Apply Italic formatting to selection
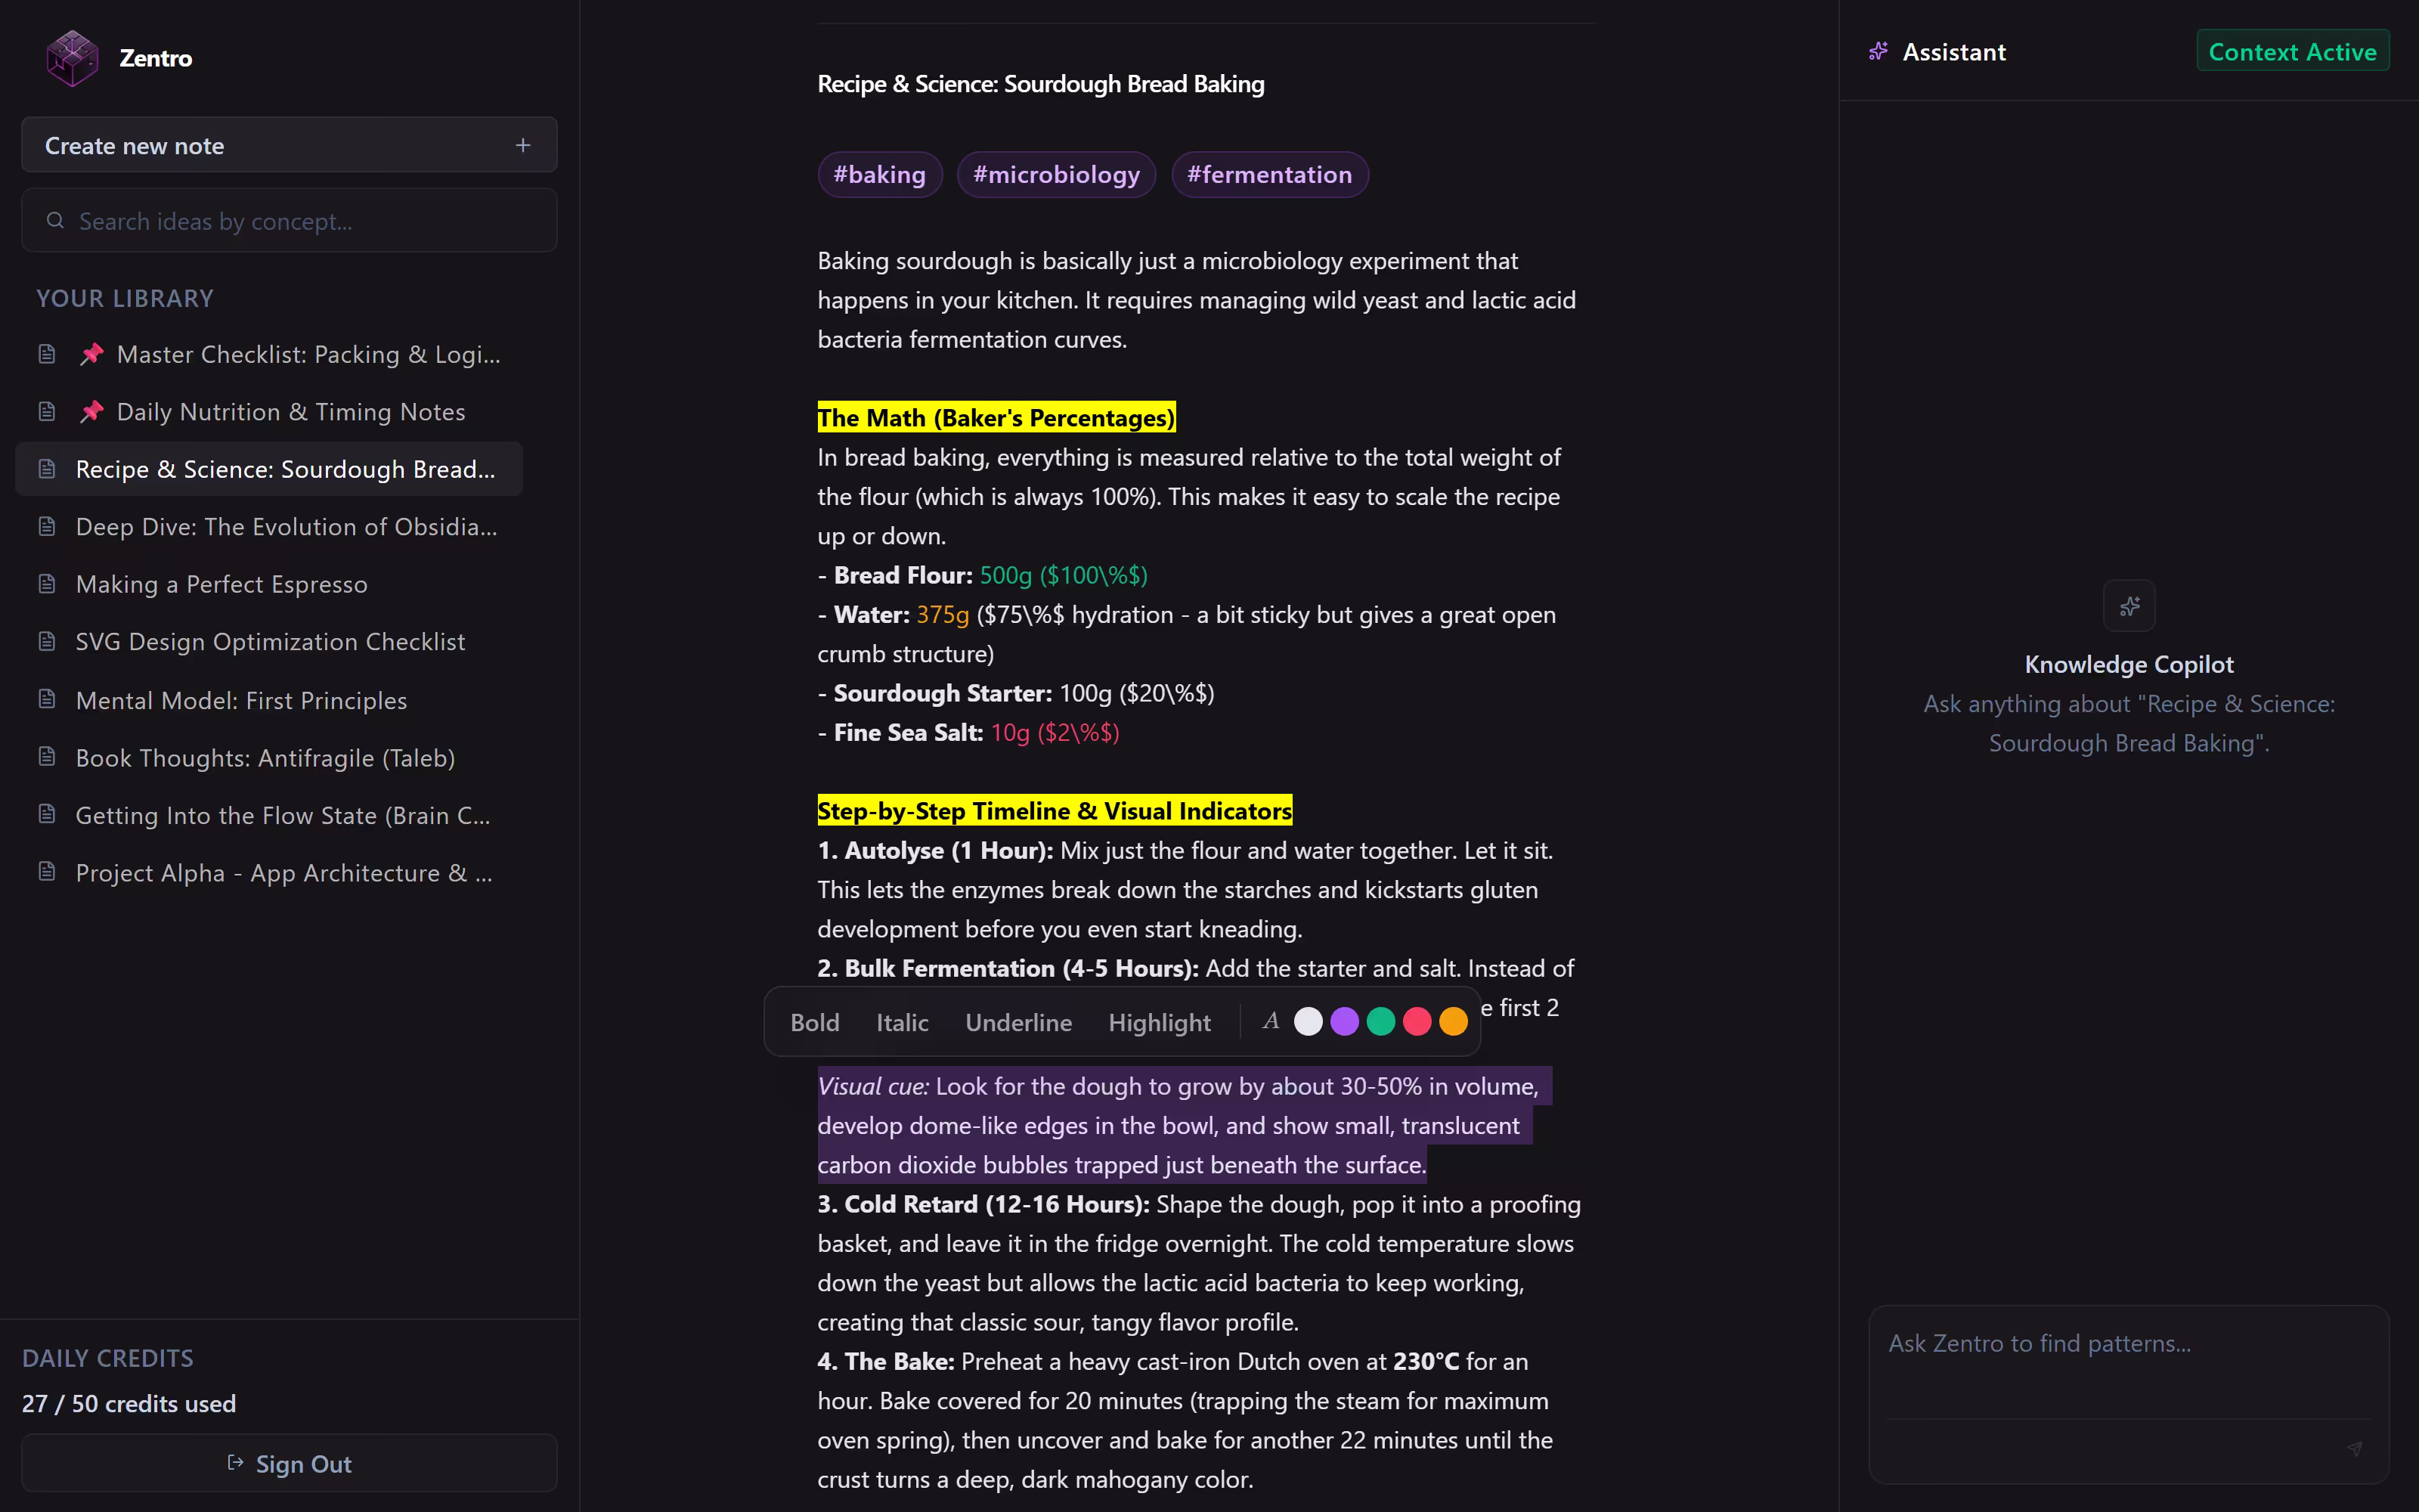This screenshot has height=1512, width=2419. (902, 1022)
